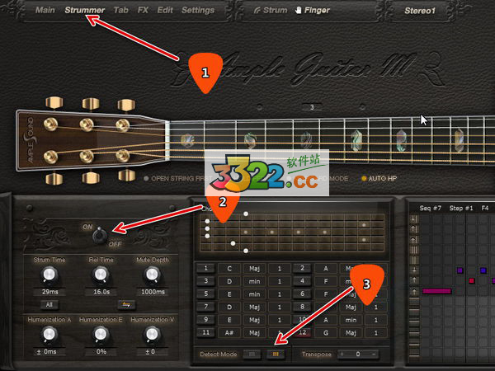Open the Settings tab
Image resolution: width=495 pixels, height=371 pixels.
coord(198,10)
